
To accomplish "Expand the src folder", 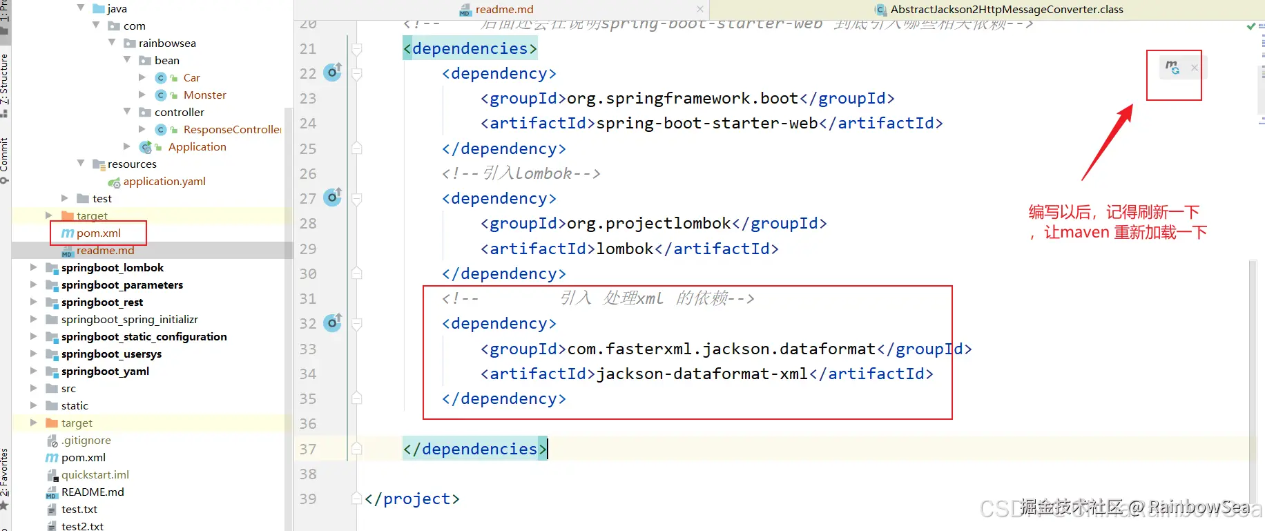I will coord(33,388).
